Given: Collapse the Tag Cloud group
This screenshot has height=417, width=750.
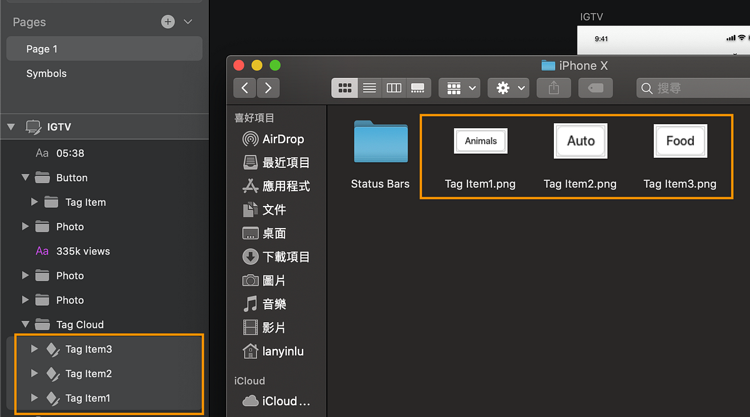Looking at the screenshot, I should pyautogui.click(x=25, y=324).
